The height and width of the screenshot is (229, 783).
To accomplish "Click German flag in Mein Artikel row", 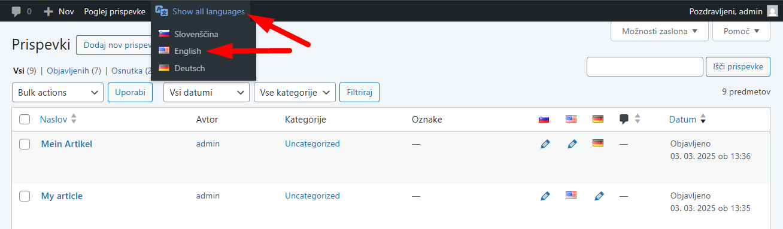I will pos(597,143).
